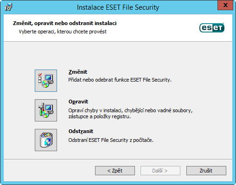Click the Odstranit recycle bin icon
This screenshot has height=185, width=236.
pyautogui.click(x=46, y=140)
